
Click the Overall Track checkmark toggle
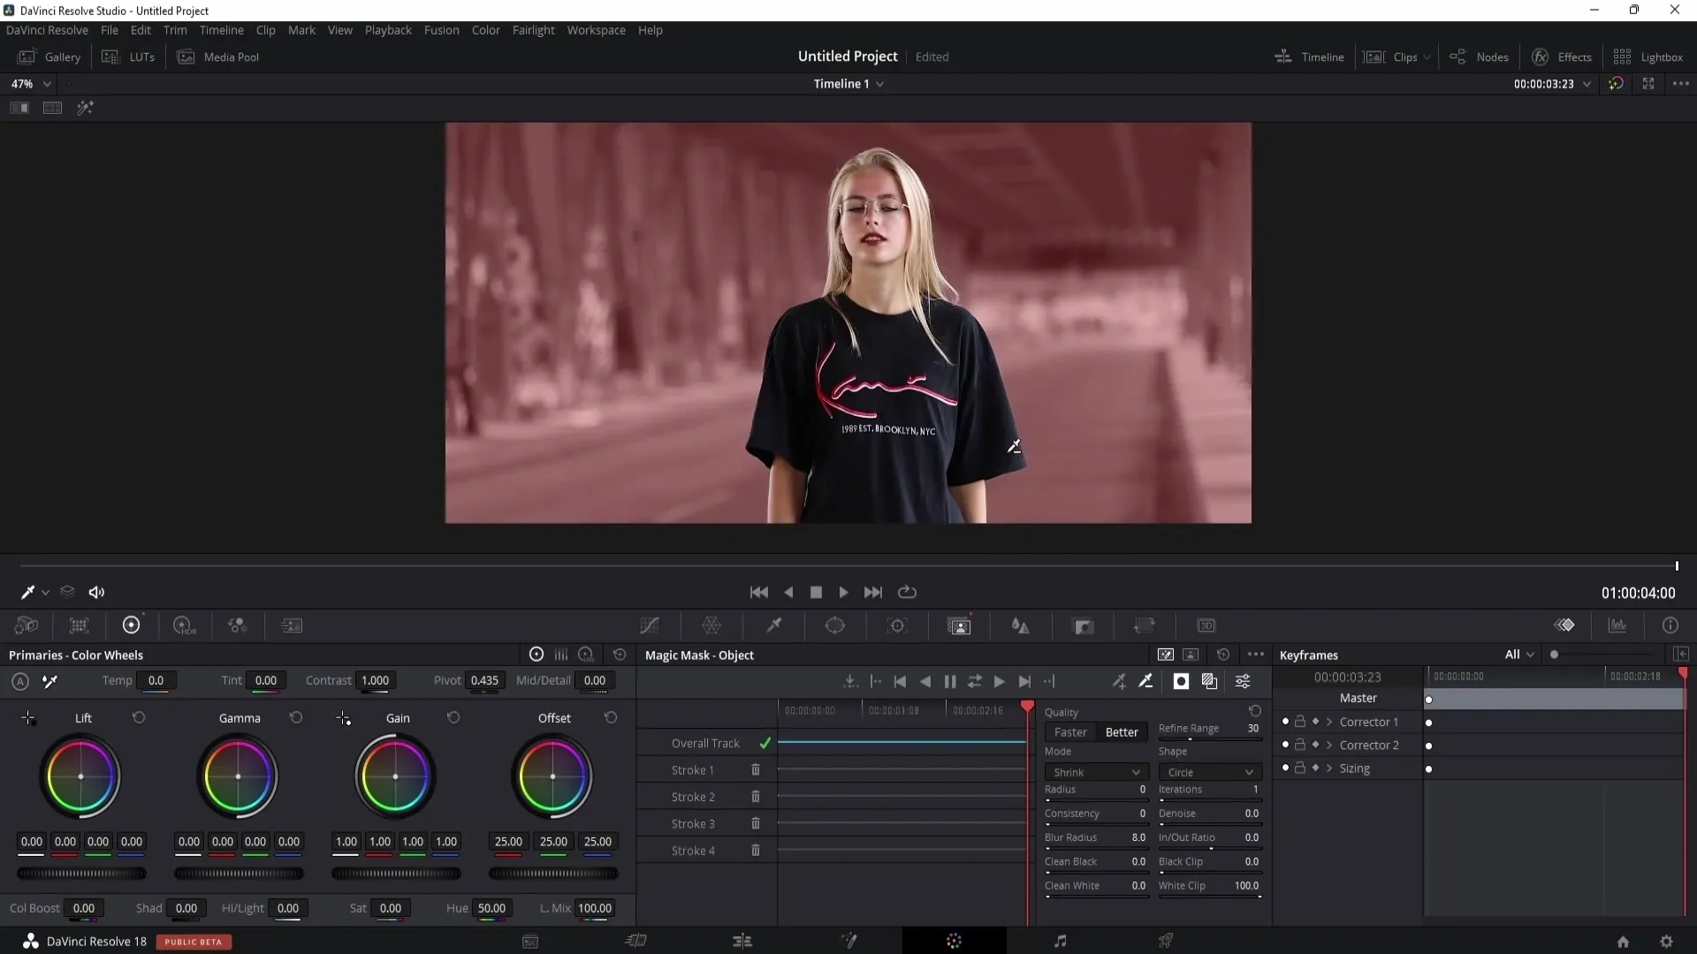765,742
